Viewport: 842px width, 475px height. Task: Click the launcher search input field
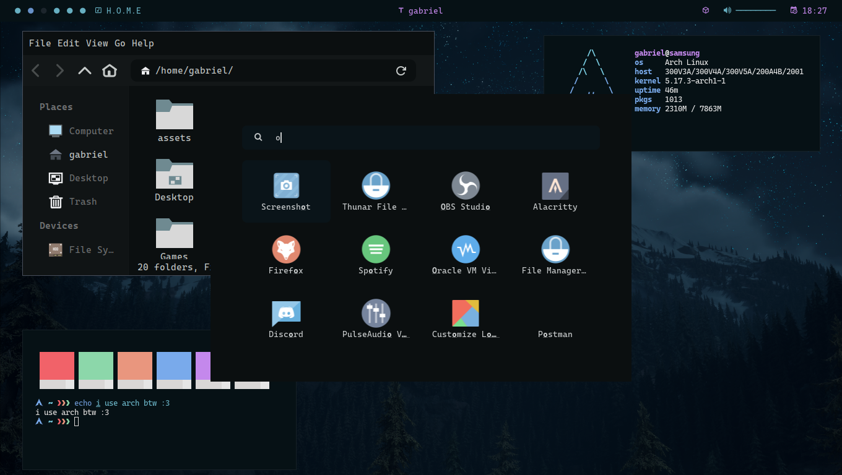click(x=427, y=138)
